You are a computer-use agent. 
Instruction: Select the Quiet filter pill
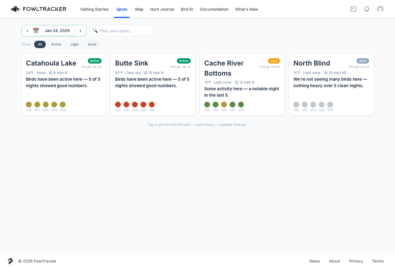pos(92,44)
